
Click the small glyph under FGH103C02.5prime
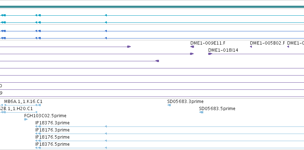(26, 119)
